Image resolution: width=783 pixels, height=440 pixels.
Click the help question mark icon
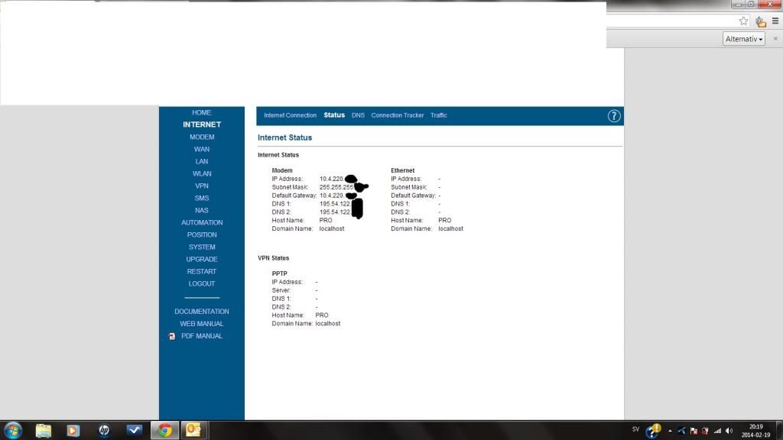pos(613,116)
